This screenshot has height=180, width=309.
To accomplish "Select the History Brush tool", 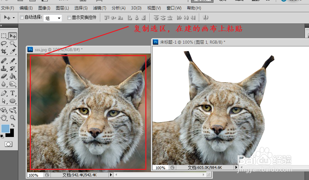I will coord(13,68).
